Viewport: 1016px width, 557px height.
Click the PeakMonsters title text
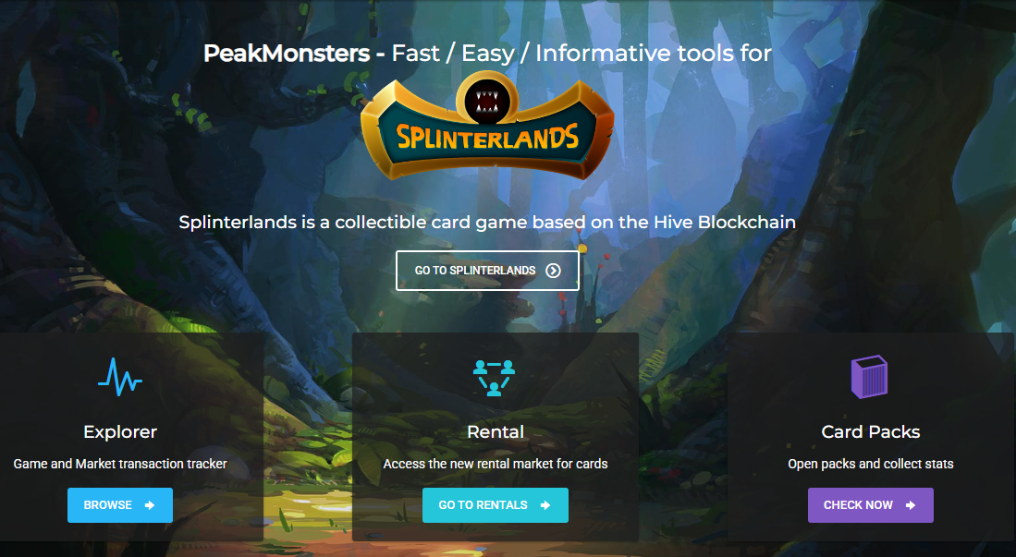(287, 53)
